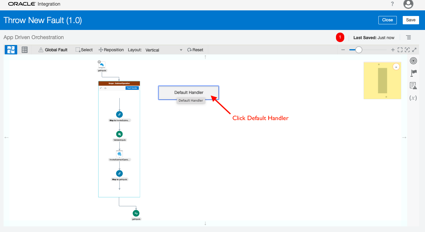
Task: Click the Close button
Action: point(388,20)
